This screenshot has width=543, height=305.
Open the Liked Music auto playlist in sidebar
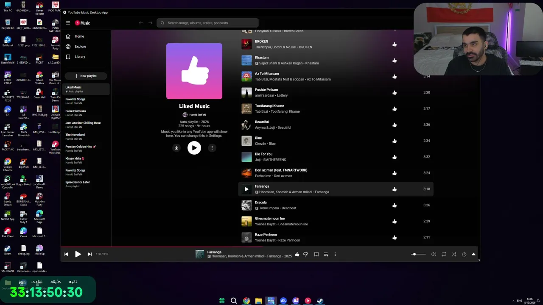click(87, 89)
